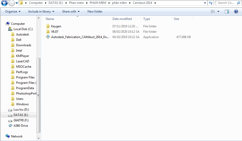242x141 pixels.
Task: Open the ProgramData folder in the tree
Action: [25, 88]
